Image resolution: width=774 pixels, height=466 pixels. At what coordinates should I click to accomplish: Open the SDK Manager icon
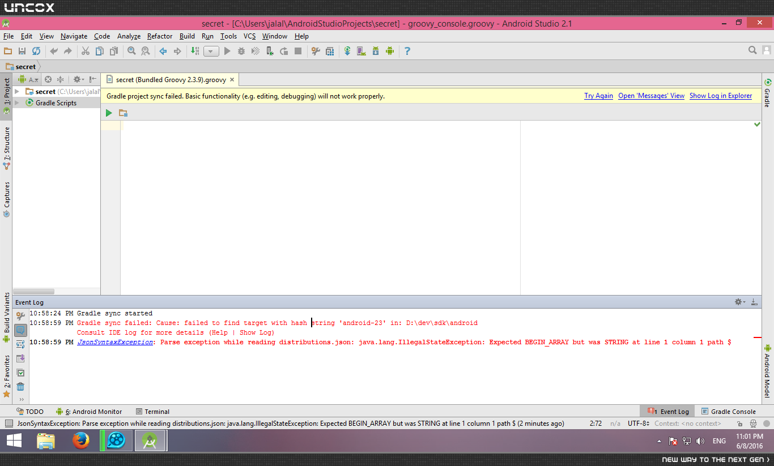[x=376, y=51]
